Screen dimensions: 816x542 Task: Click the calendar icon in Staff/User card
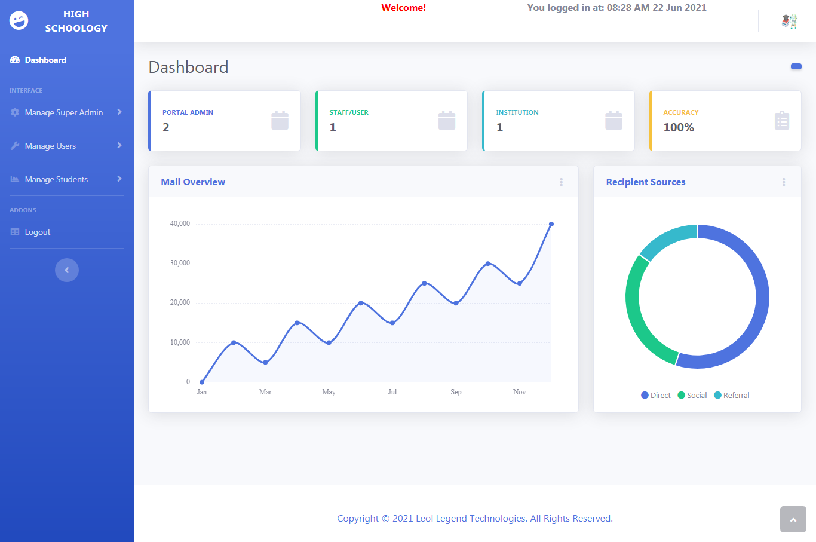[x=446, y=120]
